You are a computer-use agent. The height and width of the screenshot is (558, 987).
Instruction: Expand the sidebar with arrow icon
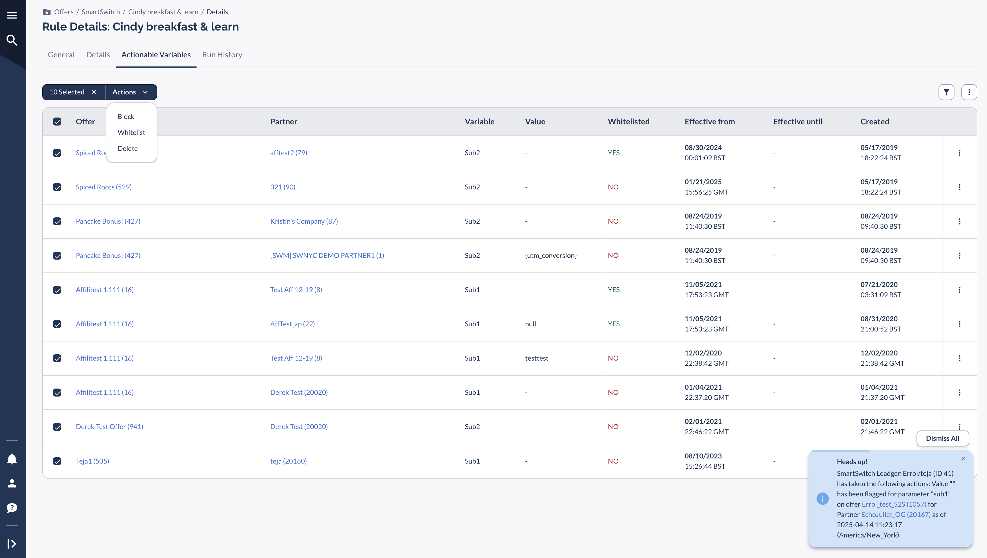coord(12,543)
